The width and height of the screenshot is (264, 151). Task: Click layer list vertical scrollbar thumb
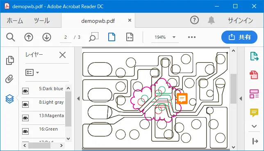[68, 109]
